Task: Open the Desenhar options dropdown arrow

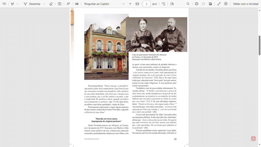Action: click(x=44, y=4)
